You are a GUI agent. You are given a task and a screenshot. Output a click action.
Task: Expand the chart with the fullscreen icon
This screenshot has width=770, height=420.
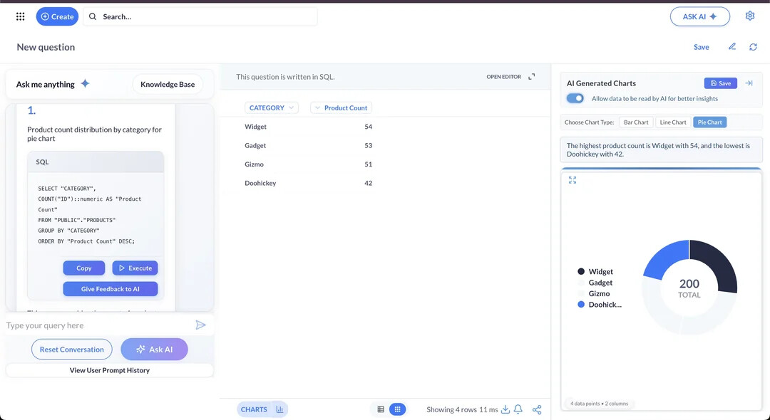click(573, 180)
